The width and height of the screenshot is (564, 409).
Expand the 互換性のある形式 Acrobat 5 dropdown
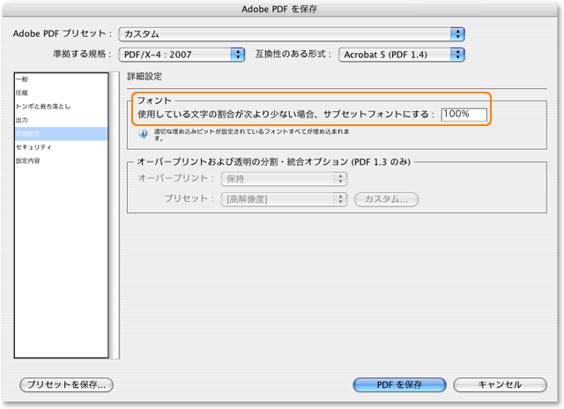click(401, 55)
